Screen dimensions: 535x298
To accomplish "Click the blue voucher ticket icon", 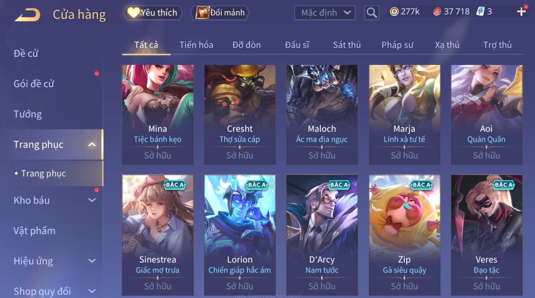I will tap(480, 11).
